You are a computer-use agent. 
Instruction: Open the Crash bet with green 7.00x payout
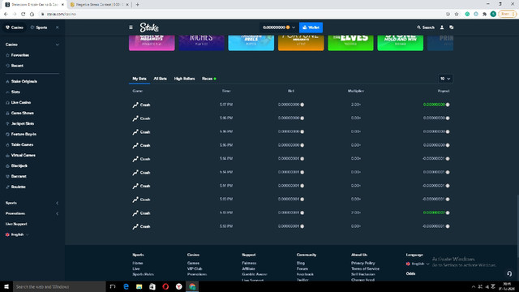coord(291,213)
